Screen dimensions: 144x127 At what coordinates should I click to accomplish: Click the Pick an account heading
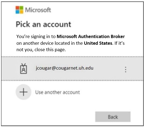[43, 24]
